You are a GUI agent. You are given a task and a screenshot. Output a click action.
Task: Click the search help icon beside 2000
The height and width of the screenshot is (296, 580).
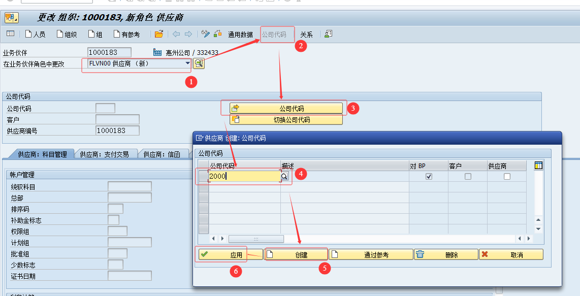[x=284, y=176]
